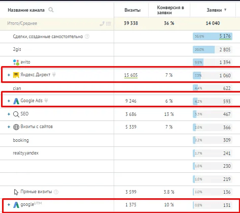Image resolution: width=240 pixels, height=213 pixels.
Task: Click the help icon next to Сделки, созданные самостоятельно
Action: [x=87, y=37]
